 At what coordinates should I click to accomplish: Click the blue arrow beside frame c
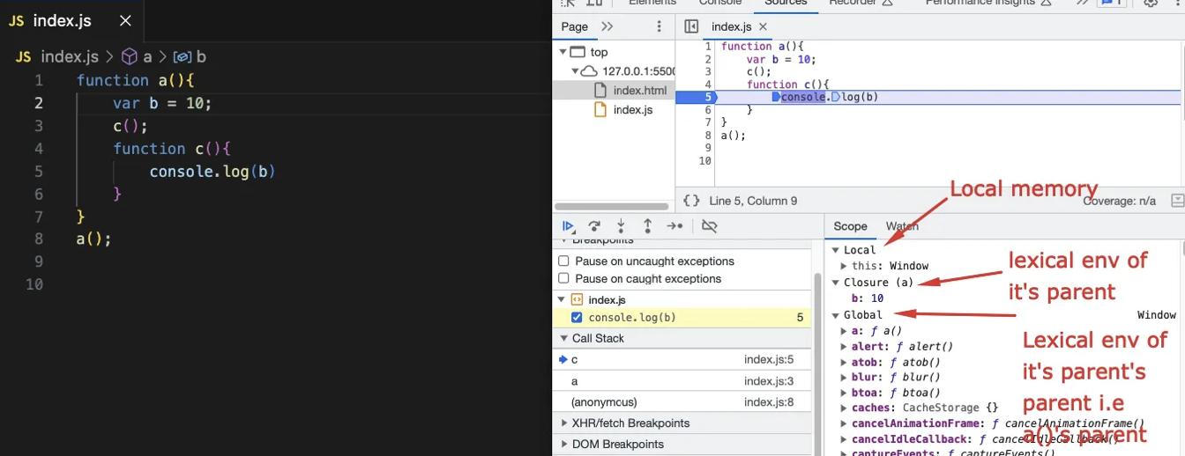563,359
